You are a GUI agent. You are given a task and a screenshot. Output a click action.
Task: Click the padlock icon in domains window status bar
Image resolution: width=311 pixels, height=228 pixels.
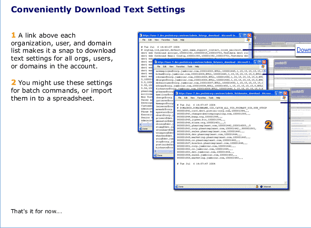tap(257, 187)
